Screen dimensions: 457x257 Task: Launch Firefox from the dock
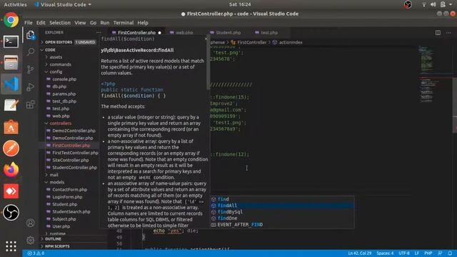click(11, 170)
